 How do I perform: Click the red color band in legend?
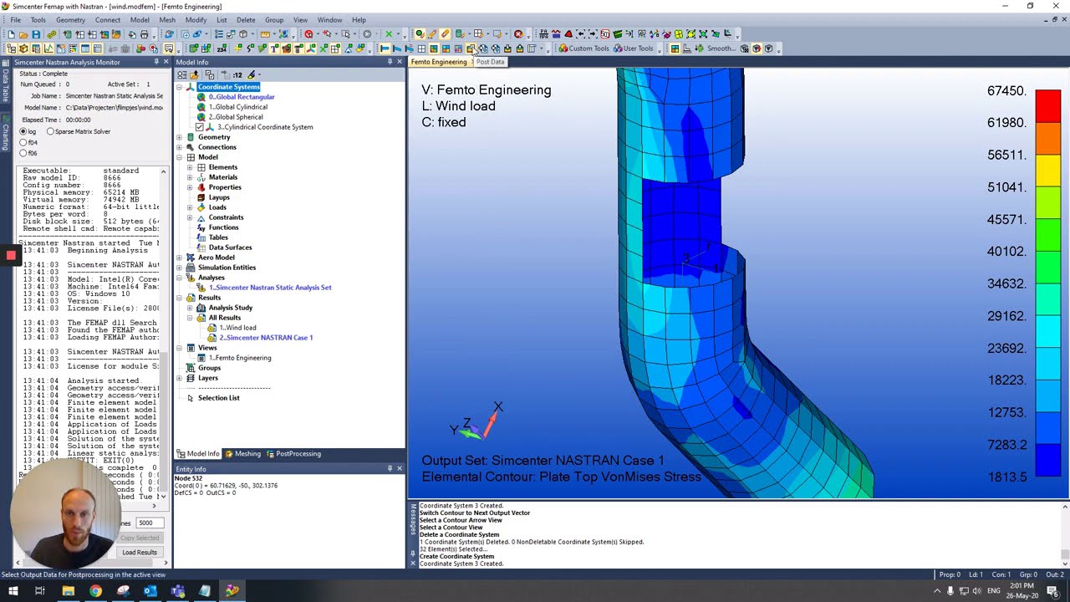pyautogui.click(x=1048, y=105)
